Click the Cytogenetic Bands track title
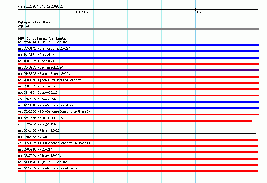267x183 pixels. click(36, 22)
